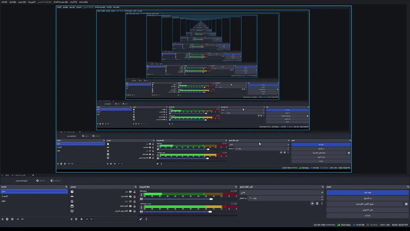Image resolution: width=410 pixels, height=231 pixels.
Task: Open the View (V) menu
Action: 22,2
